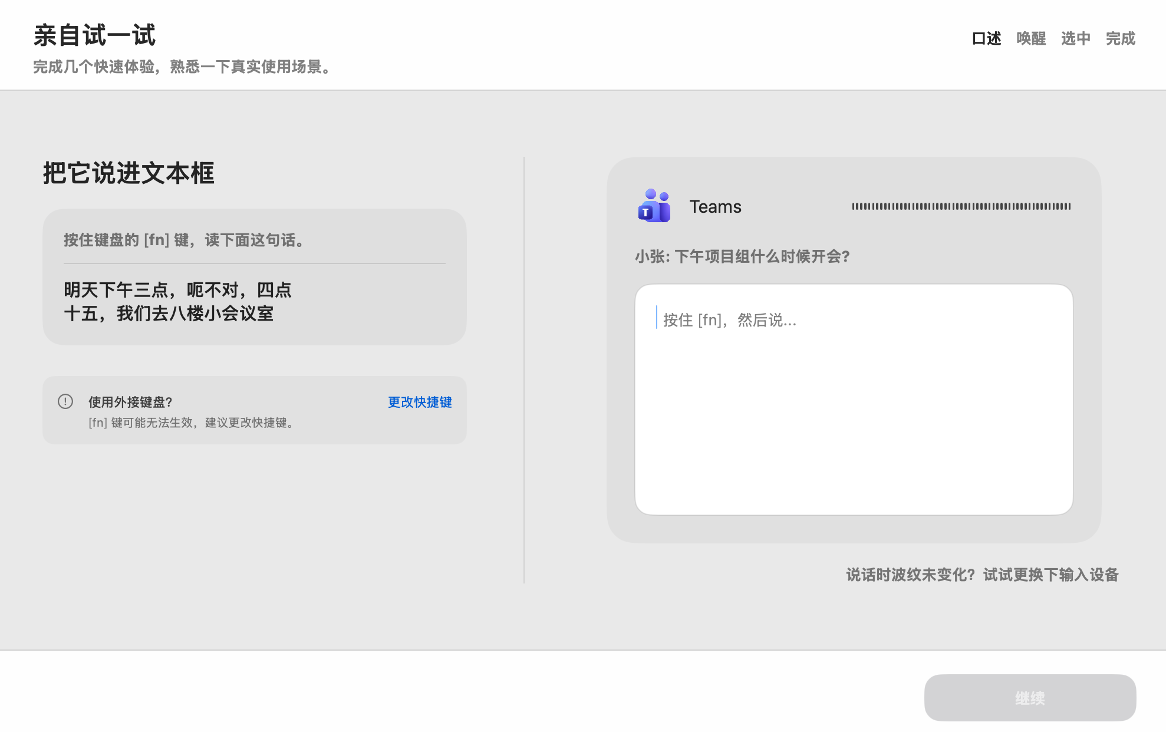Click the 按住键盘的 [fn] 键 instruction line
This screenshot has width=1166, height=732.
point(184,240)
